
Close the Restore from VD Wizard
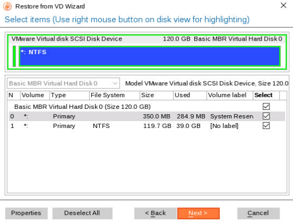[283, 5]
